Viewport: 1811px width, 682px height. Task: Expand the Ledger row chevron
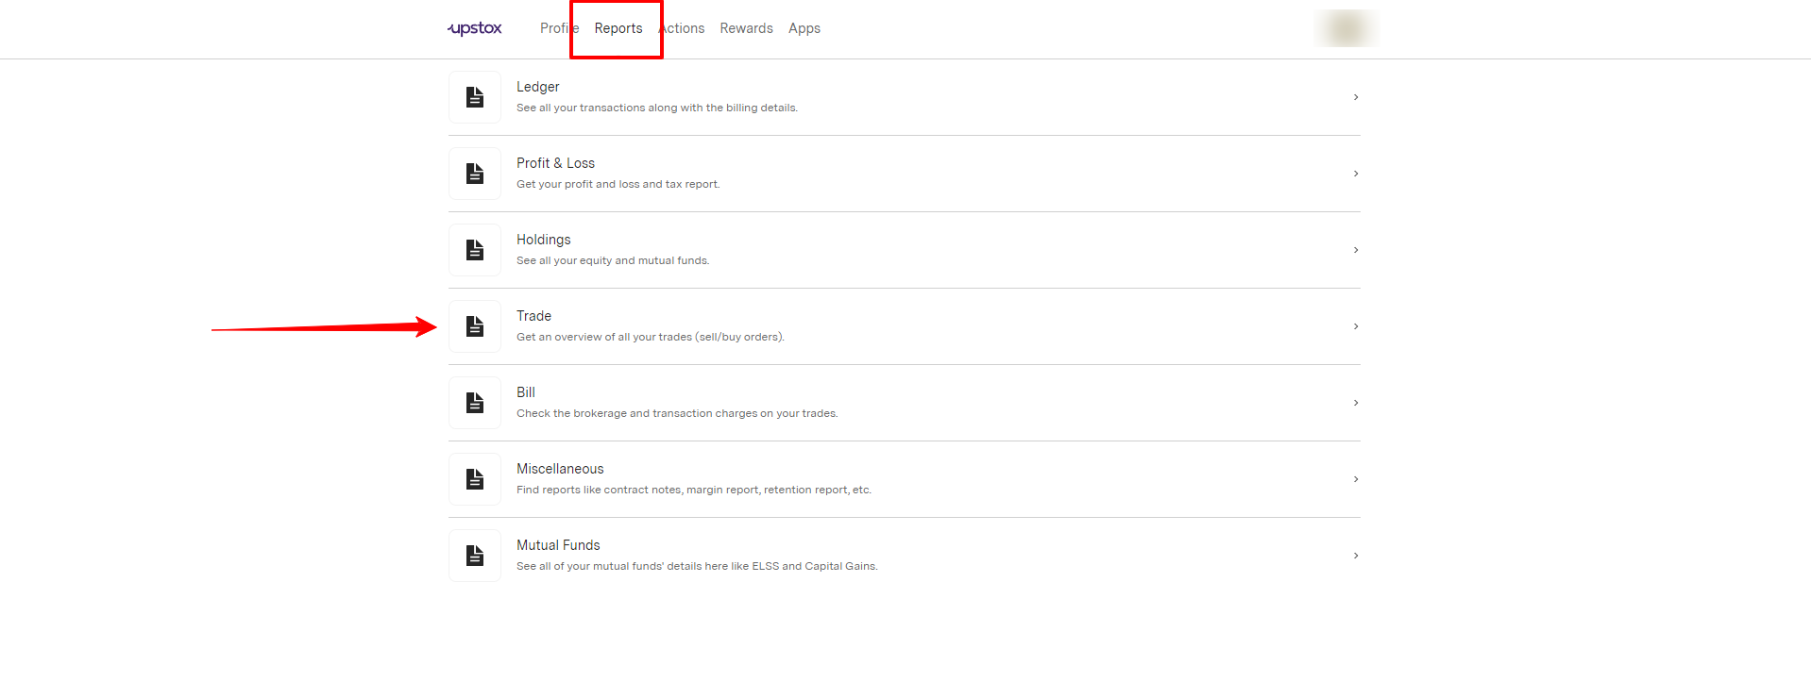(x=1355, y=97)
